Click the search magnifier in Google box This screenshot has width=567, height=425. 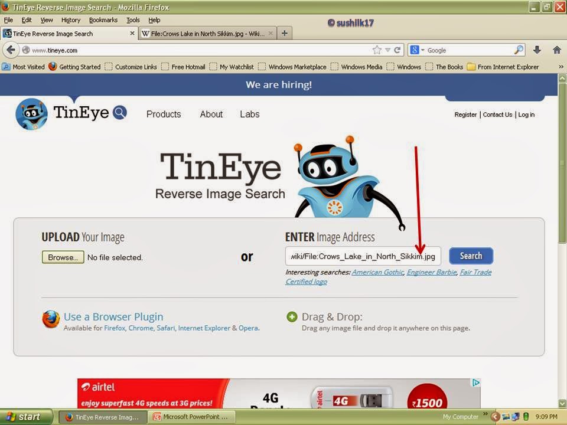[x=519, y=50]
